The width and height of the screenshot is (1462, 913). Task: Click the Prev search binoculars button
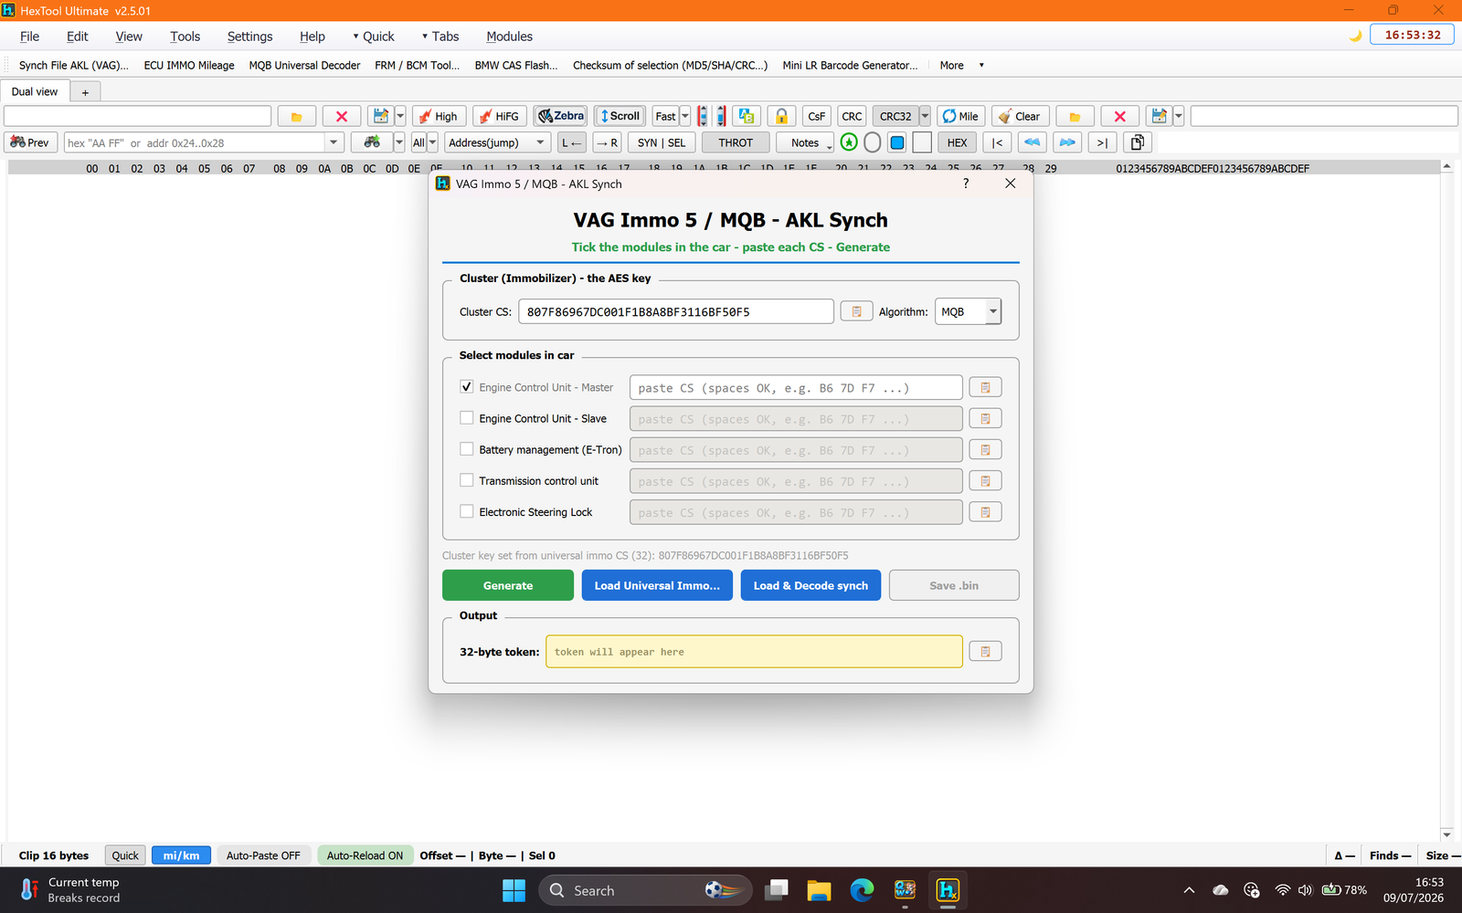click(30, 142)
